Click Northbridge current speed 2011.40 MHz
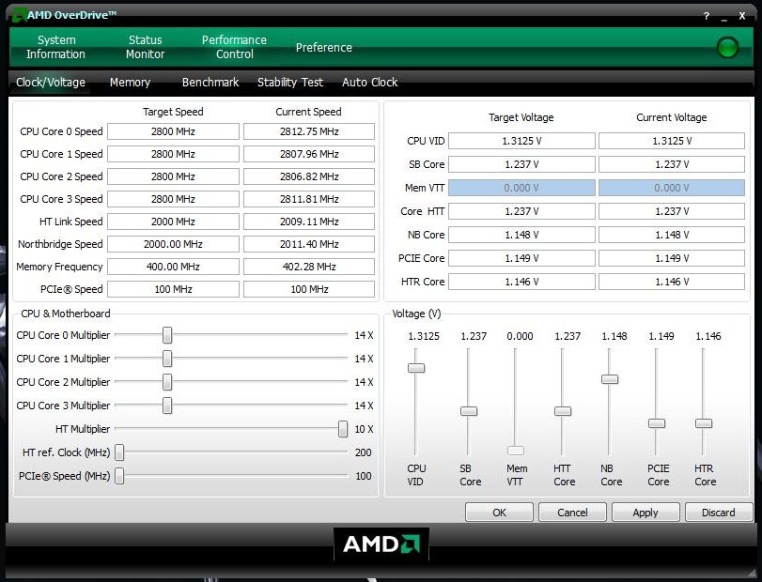Viewport: 762px width, 582px height. [309, 244]
